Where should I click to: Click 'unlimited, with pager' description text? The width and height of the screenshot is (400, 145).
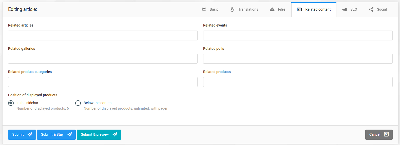click(x=151, y=108)
